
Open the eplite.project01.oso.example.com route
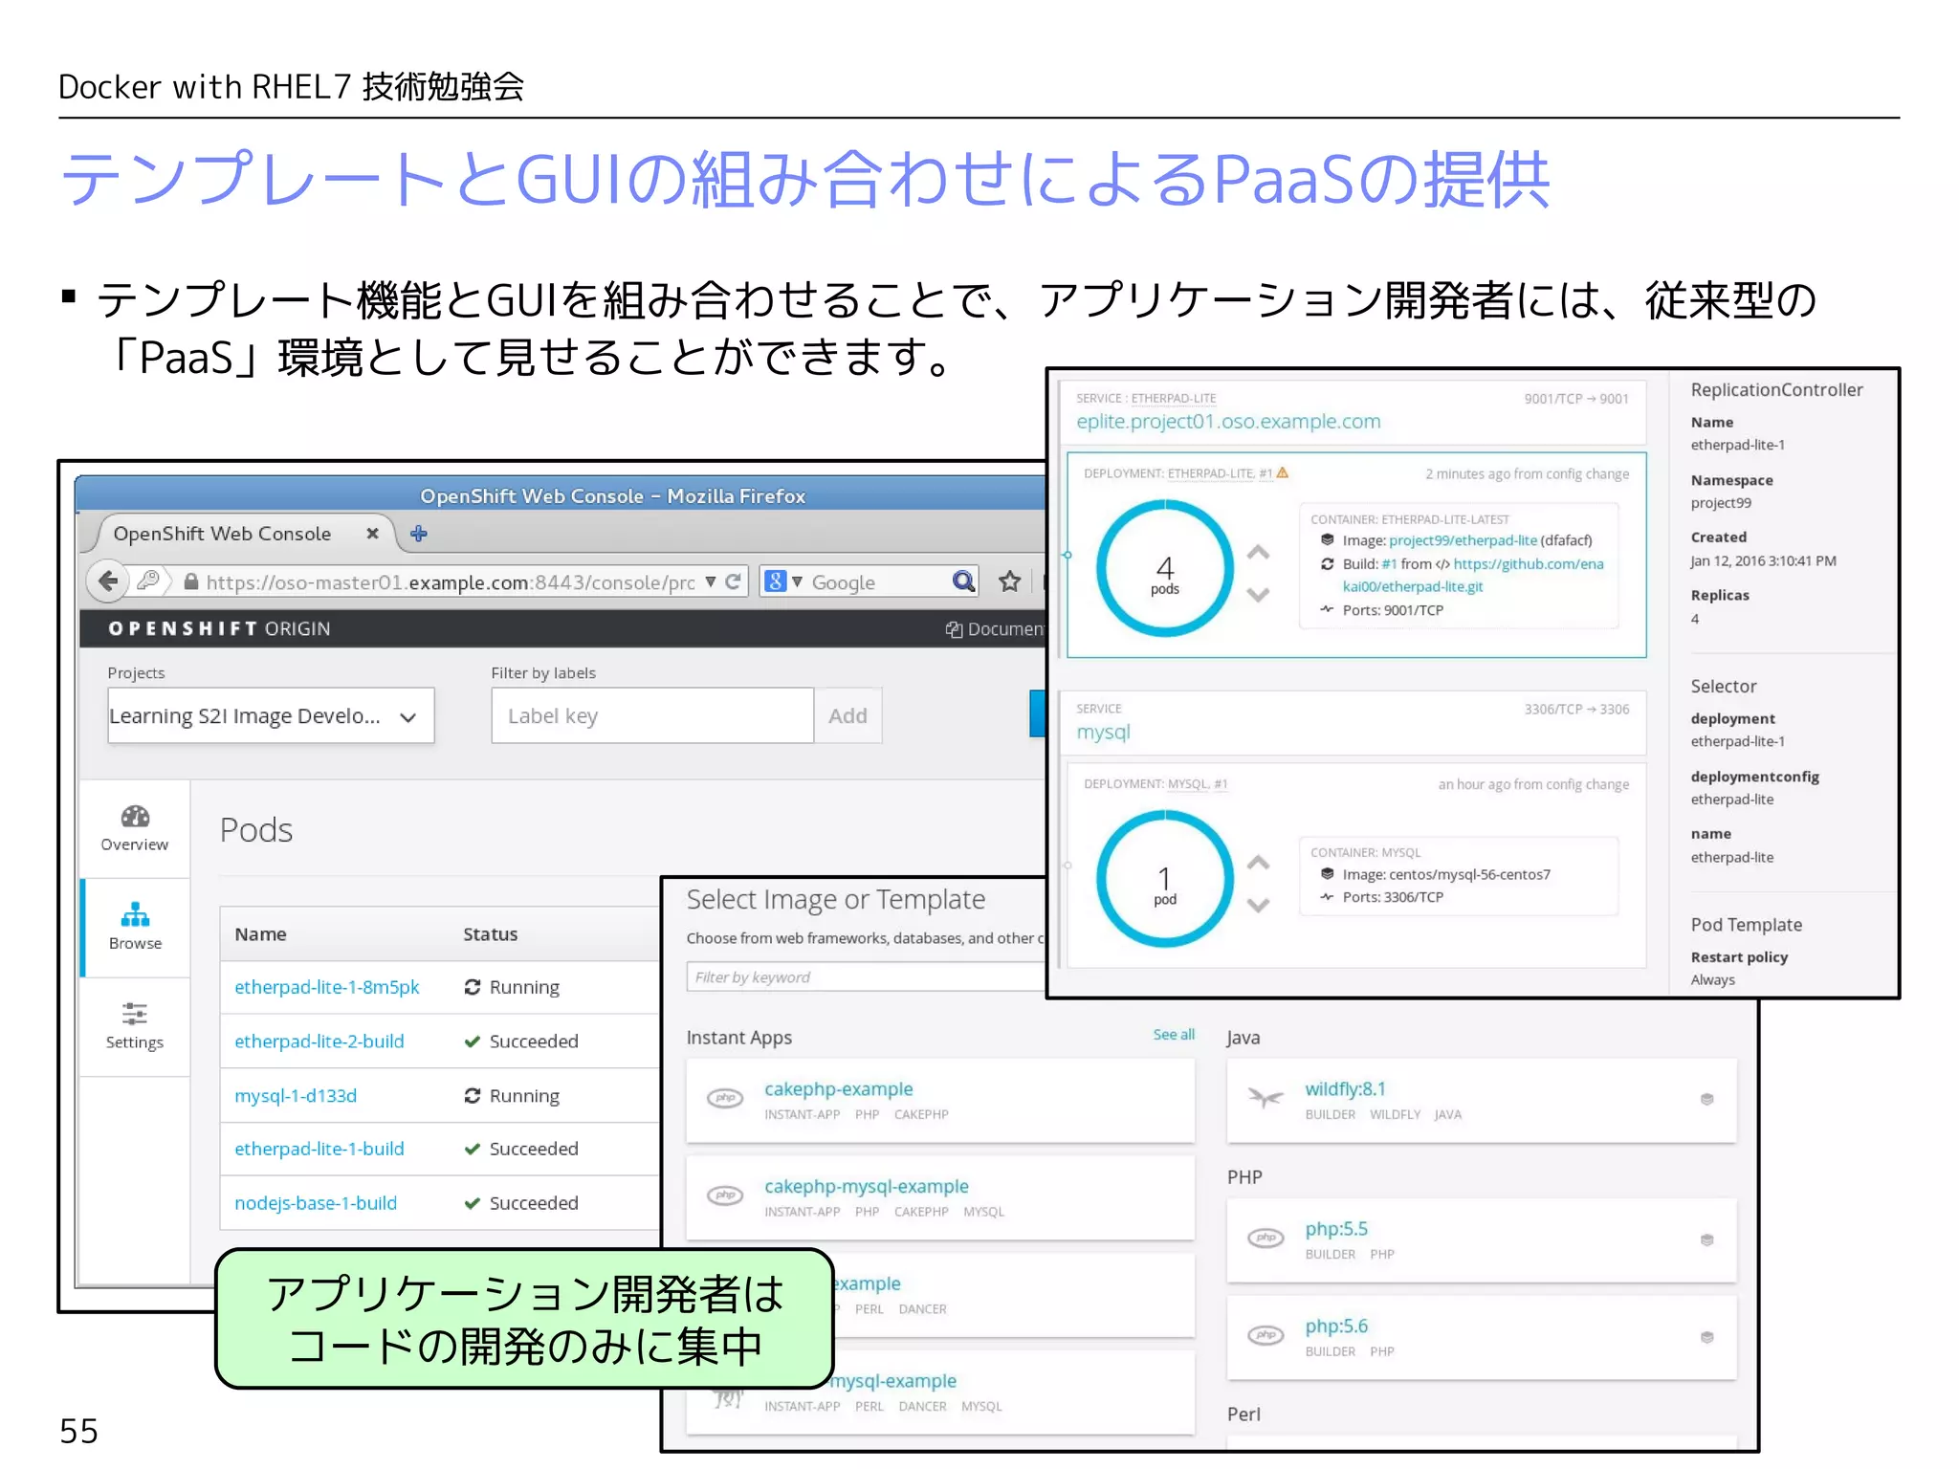1228,422
